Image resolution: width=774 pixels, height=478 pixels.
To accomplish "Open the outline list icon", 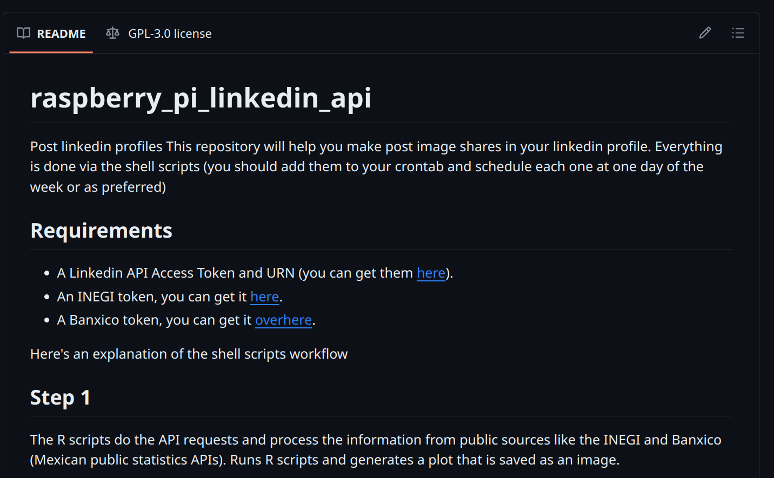I will tap(738, 33).
